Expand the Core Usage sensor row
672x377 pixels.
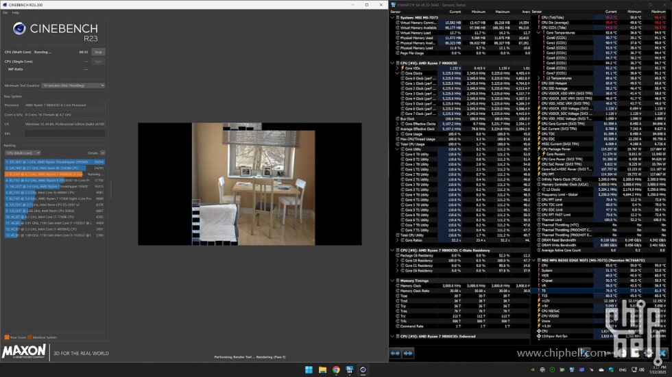point(397,134)
